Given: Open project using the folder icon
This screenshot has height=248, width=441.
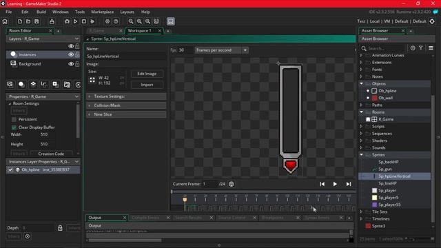Looking at the screenshot, I should [28, 21].
